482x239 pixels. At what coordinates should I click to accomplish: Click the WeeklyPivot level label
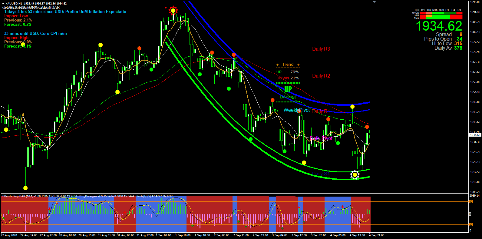296,110
